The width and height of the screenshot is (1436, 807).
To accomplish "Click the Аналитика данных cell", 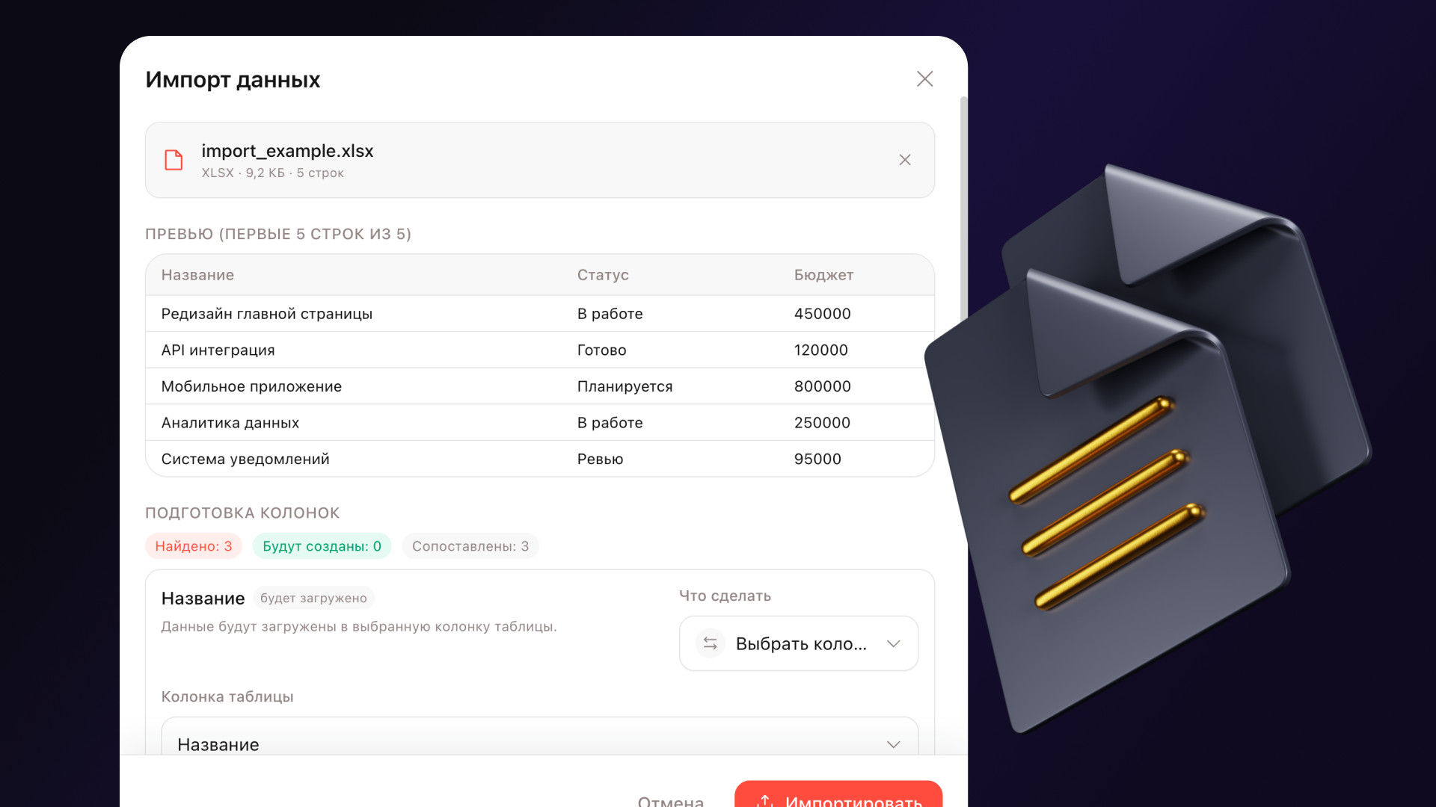I will [x=230, y=423].
